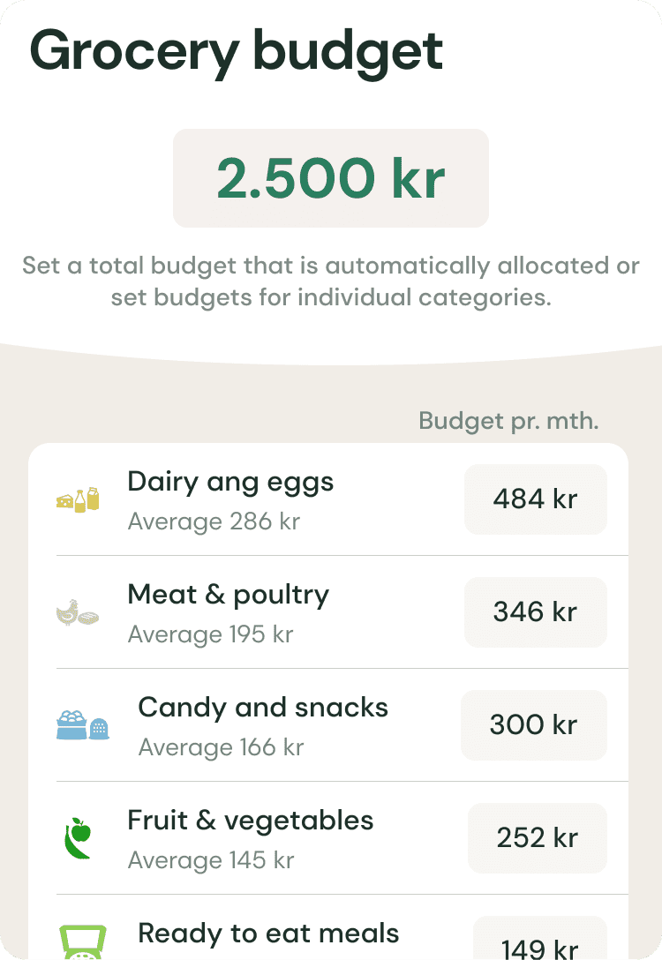Click the Fruit & vegetables apple icon

pos(78,838)
